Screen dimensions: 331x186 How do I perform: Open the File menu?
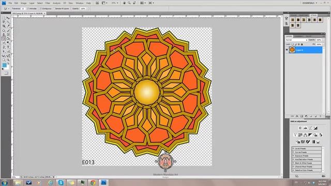10,3
